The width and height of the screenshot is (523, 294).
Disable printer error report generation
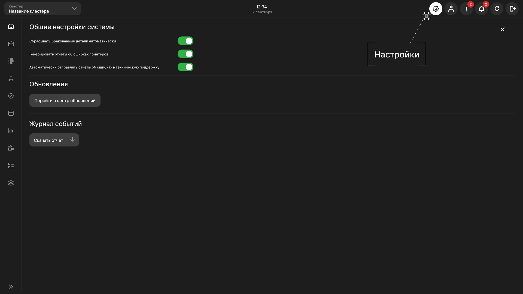186,54
